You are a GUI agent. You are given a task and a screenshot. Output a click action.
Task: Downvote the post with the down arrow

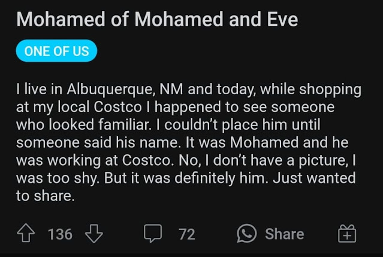tap(94, 234)
